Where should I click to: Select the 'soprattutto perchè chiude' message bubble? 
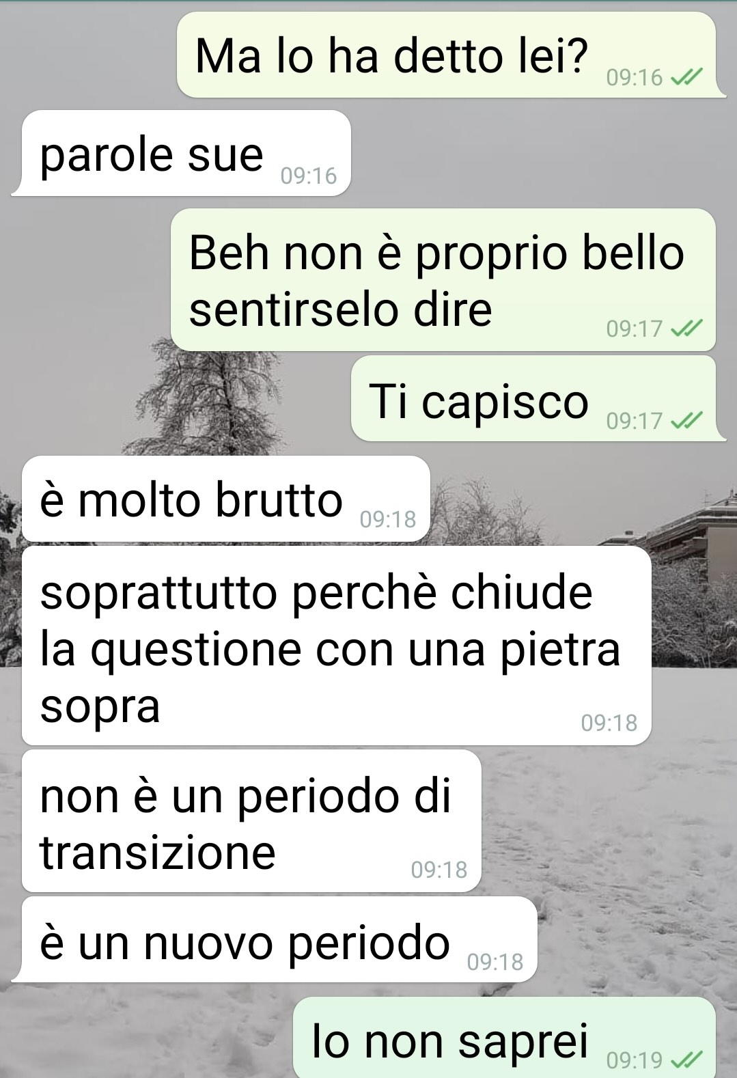336,646
